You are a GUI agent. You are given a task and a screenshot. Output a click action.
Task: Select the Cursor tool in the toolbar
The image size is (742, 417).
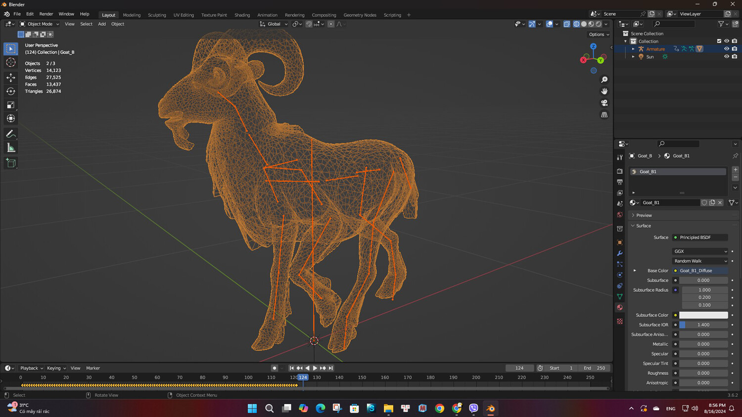(x=10, y=62)
